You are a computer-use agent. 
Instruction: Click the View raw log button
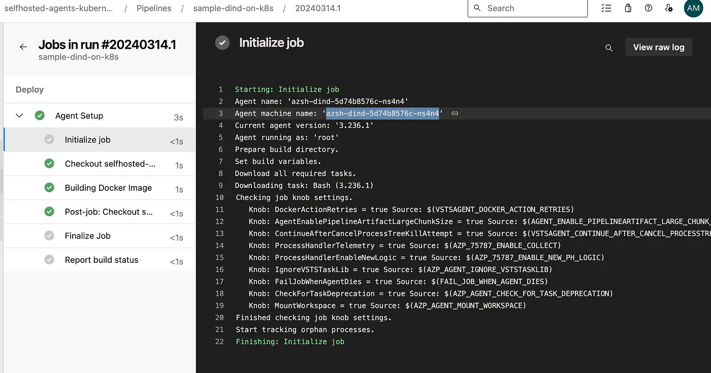click(659, 47)
